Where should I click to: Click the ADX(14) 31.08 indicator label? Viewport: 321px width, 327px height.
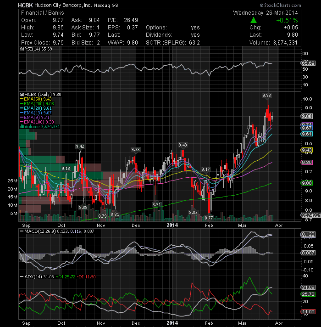pos(37,277)
